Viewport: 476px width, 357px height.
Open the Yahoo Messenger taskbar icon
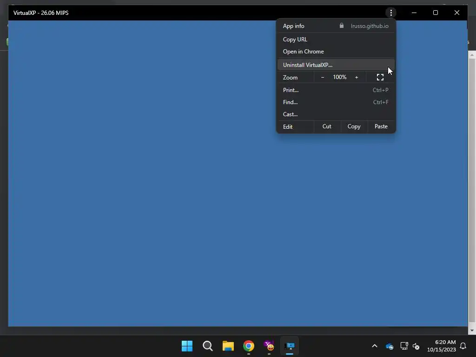(x=269, y=346)
